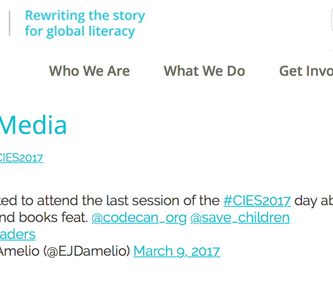Click the "Rewriting the story" tagline text
Viewport: 333px width, 294px height.
85,16
